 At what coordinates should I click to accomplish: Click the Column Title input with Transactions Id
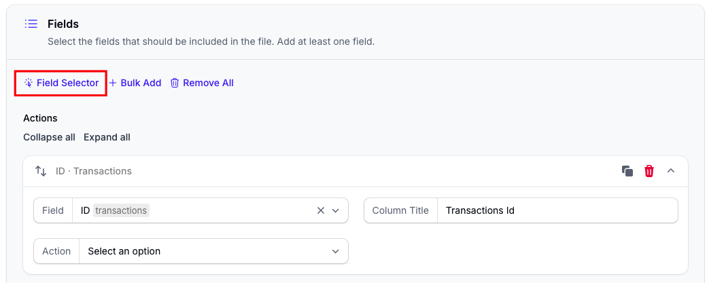pyautogui.click(x=557, y=210)
